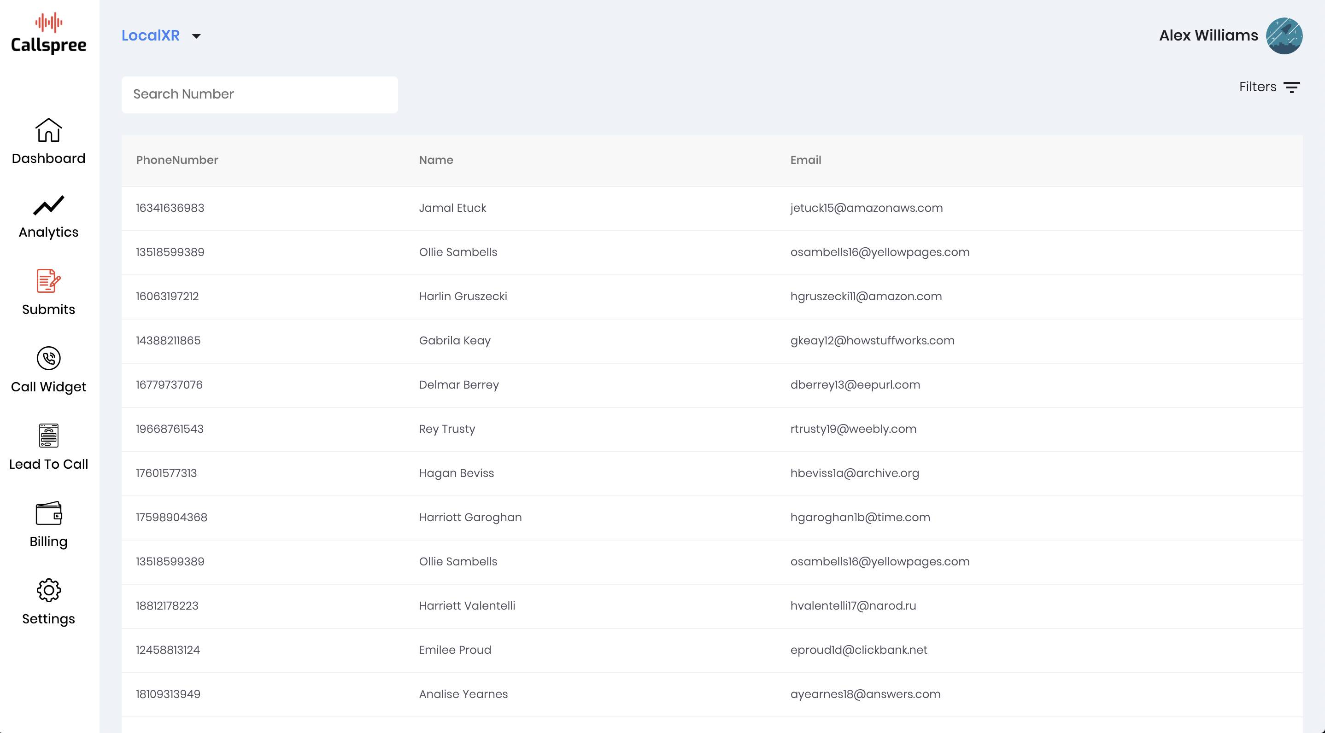
Task: Click email hgruszecki11@amazon.com
Action: 866,296
